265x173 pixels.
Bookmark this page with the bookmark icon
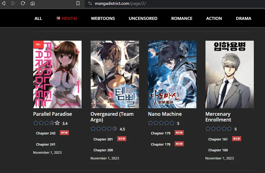[x=78, y=3]
